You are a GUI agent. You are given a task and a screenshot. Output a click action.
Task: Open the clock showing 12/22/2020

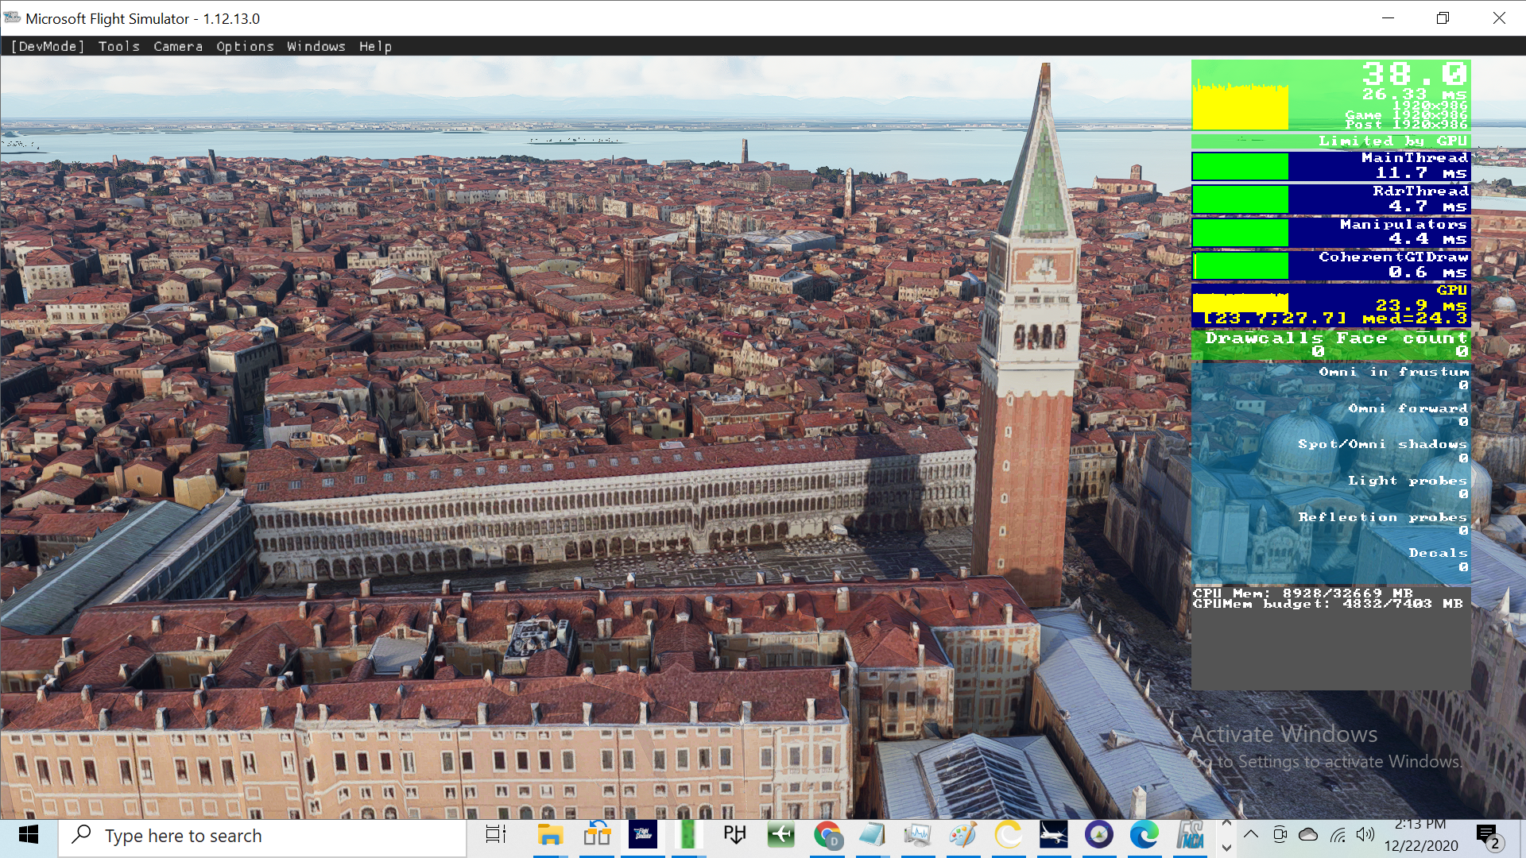point(1420,836)
